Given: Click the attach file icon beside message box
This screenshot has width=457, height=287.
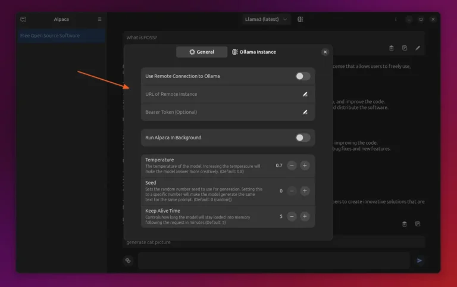Looking at the screenshot, I should (128, 260).
